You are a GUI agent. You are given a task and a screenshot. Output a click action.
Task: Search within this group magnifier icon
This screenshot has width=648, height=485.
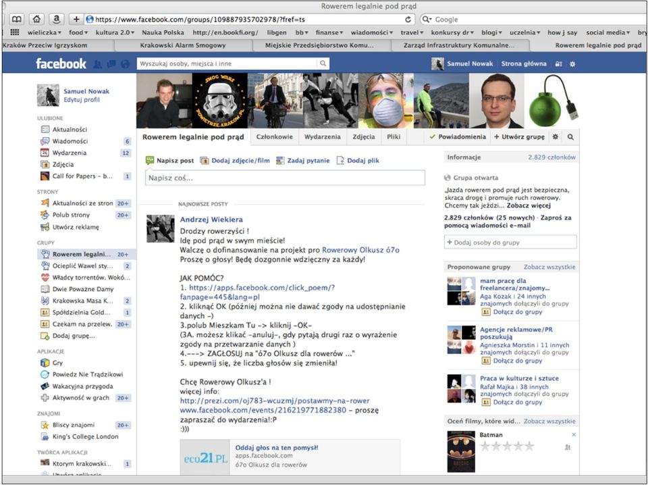point(570,137)
